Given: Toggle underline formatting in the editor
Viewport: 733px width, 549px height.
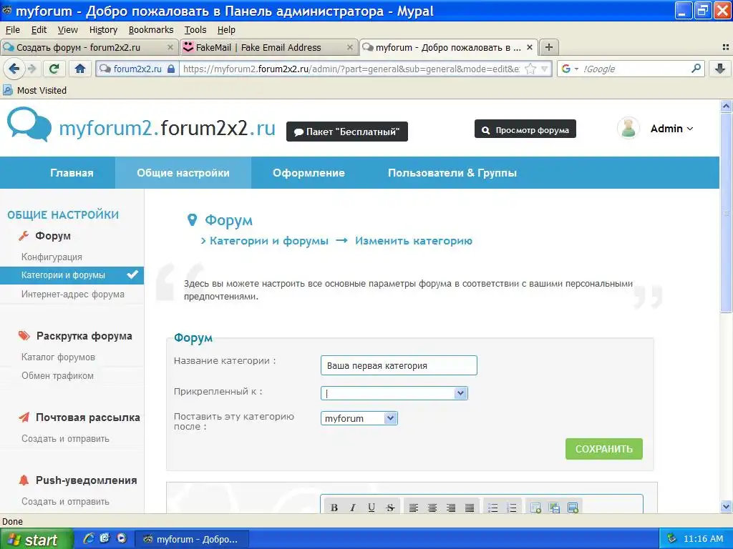Looking at the screenshot, I should pyautogui.click(x=372, y=508).
